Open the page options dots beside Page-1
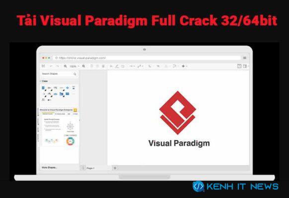The image size is (289, 198). [83, 168]
